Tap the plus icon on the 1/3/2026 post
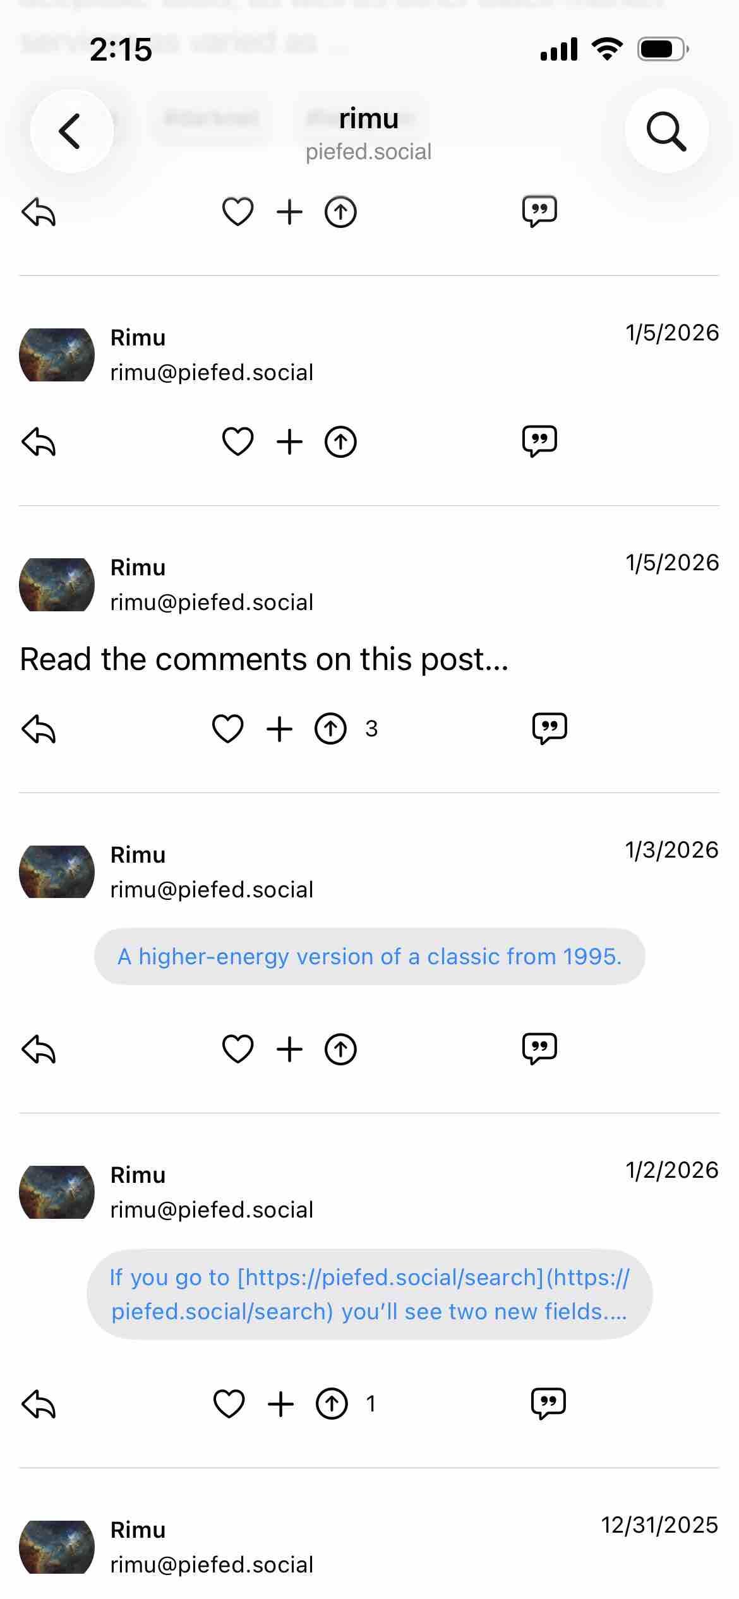The width and height of the screenshot is (739, 1599). point(290,1049)
